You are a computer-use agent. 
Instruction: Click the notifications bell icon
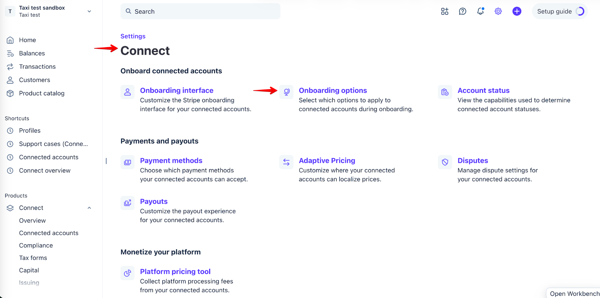480,11
